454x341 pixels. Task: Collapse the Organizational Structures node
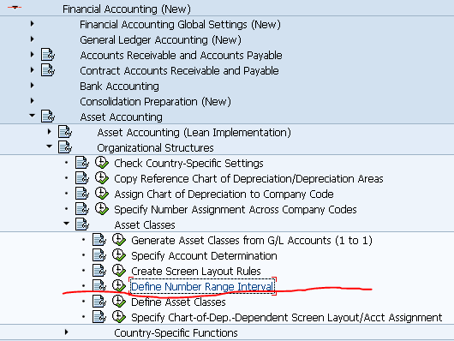pyautogui.click(x=49, y=147)
